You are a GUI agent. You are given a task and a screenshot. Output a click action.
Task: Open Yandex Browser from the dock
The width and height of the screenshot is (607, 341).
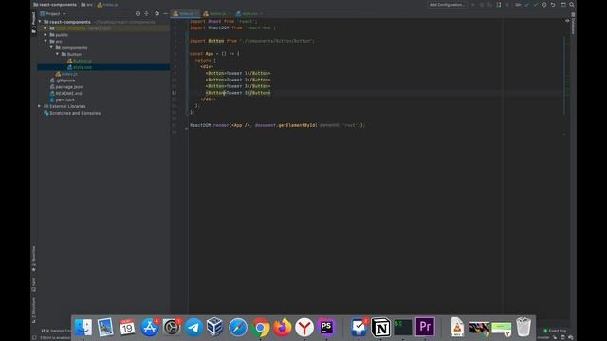coord(304,327)
